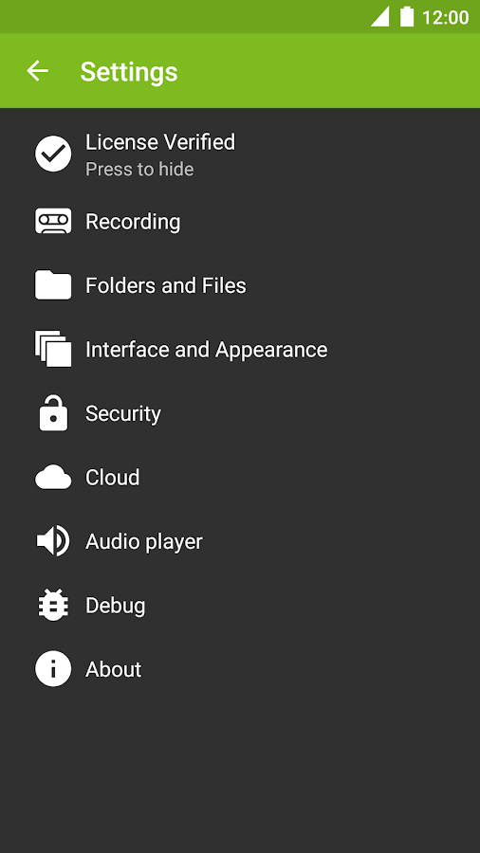Screen dimensions: 480x853
Task: Open the Debug settings
Action: pos(240,605)
